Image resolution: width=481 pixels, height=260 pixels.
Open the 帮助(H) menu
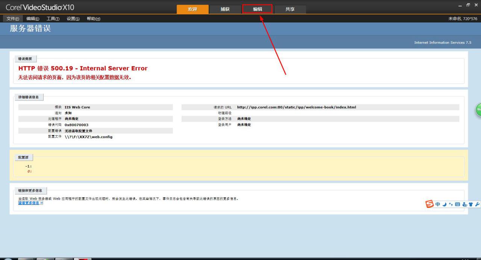tap(94, 19)
